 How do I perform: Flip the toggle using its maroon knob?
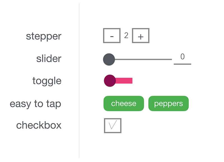click(110, 81)
